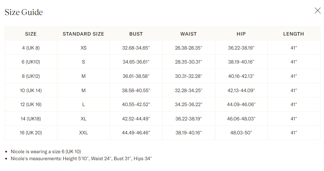
Task: Click the HIP column header
Action: (241, 34)
